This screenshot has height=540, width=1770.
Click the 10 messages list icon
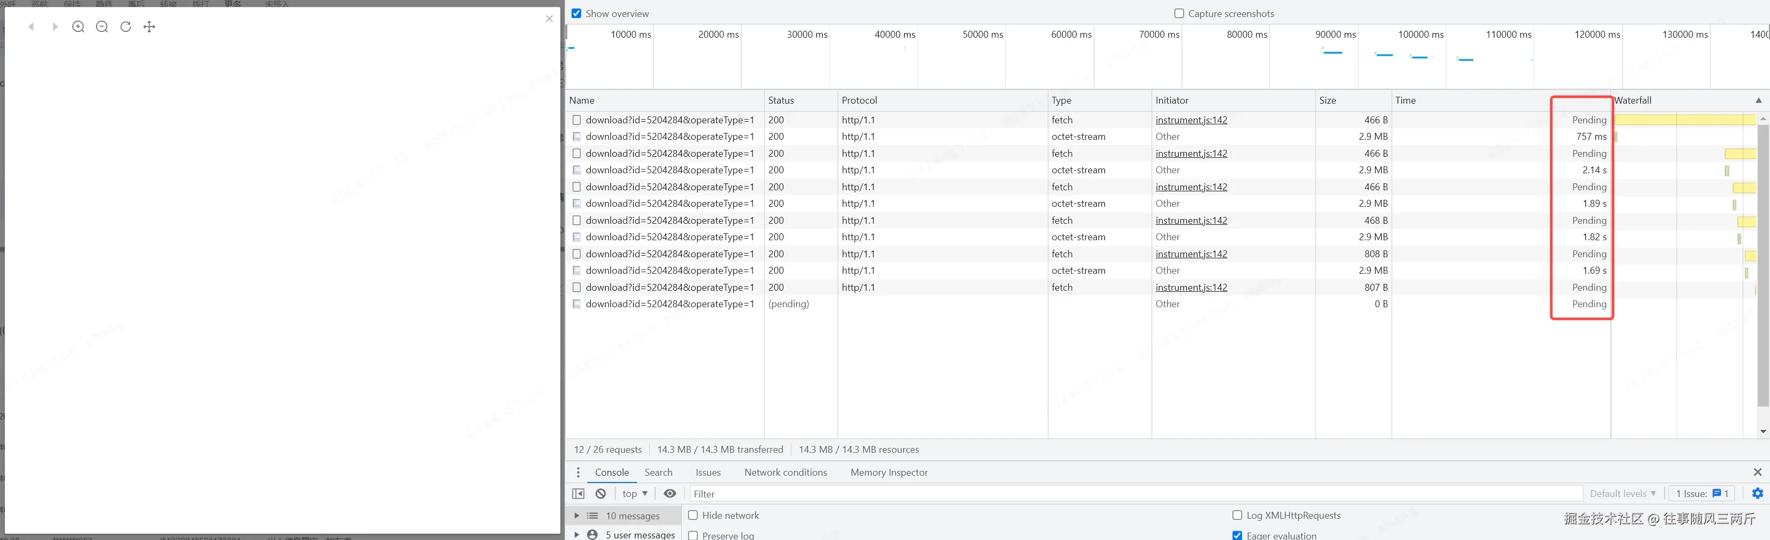click(592, 516)
